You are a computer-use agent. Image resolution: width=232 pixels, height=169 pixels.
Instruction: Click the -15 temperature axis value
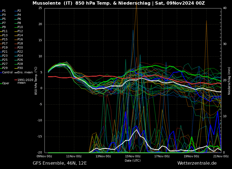coord(40,137)
